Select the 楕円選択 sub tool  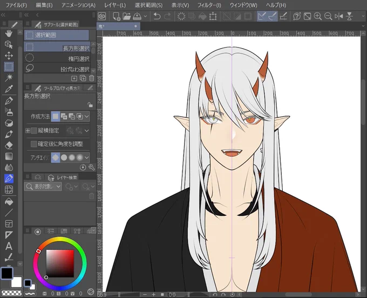click(57, 58)
